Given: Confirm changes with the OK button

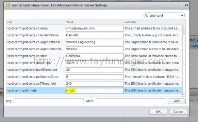Looking at the screenshot, I should (158, 112).
